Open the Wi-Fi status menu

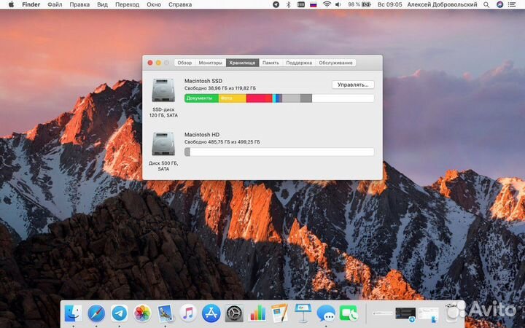pos(327,4)
